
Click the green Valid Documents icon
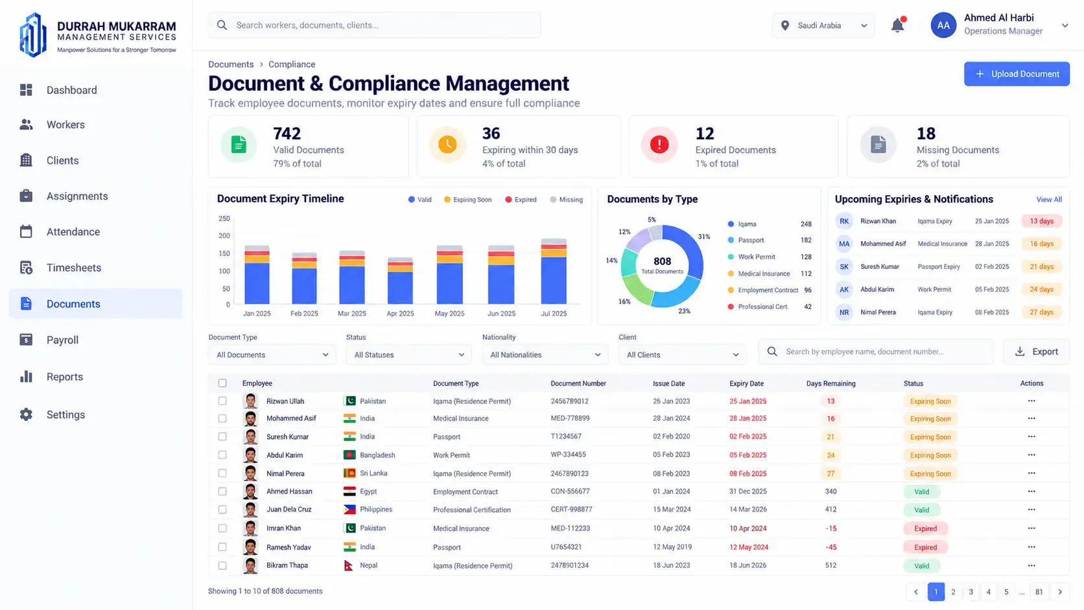pos(239,145)
